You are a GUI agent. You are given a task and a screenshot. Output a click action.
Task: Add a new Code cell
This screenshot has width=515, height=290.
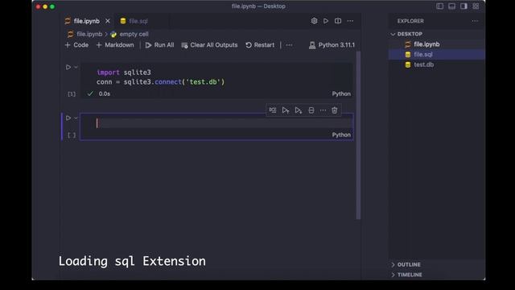pyautogui.click(x=76, y=45)
